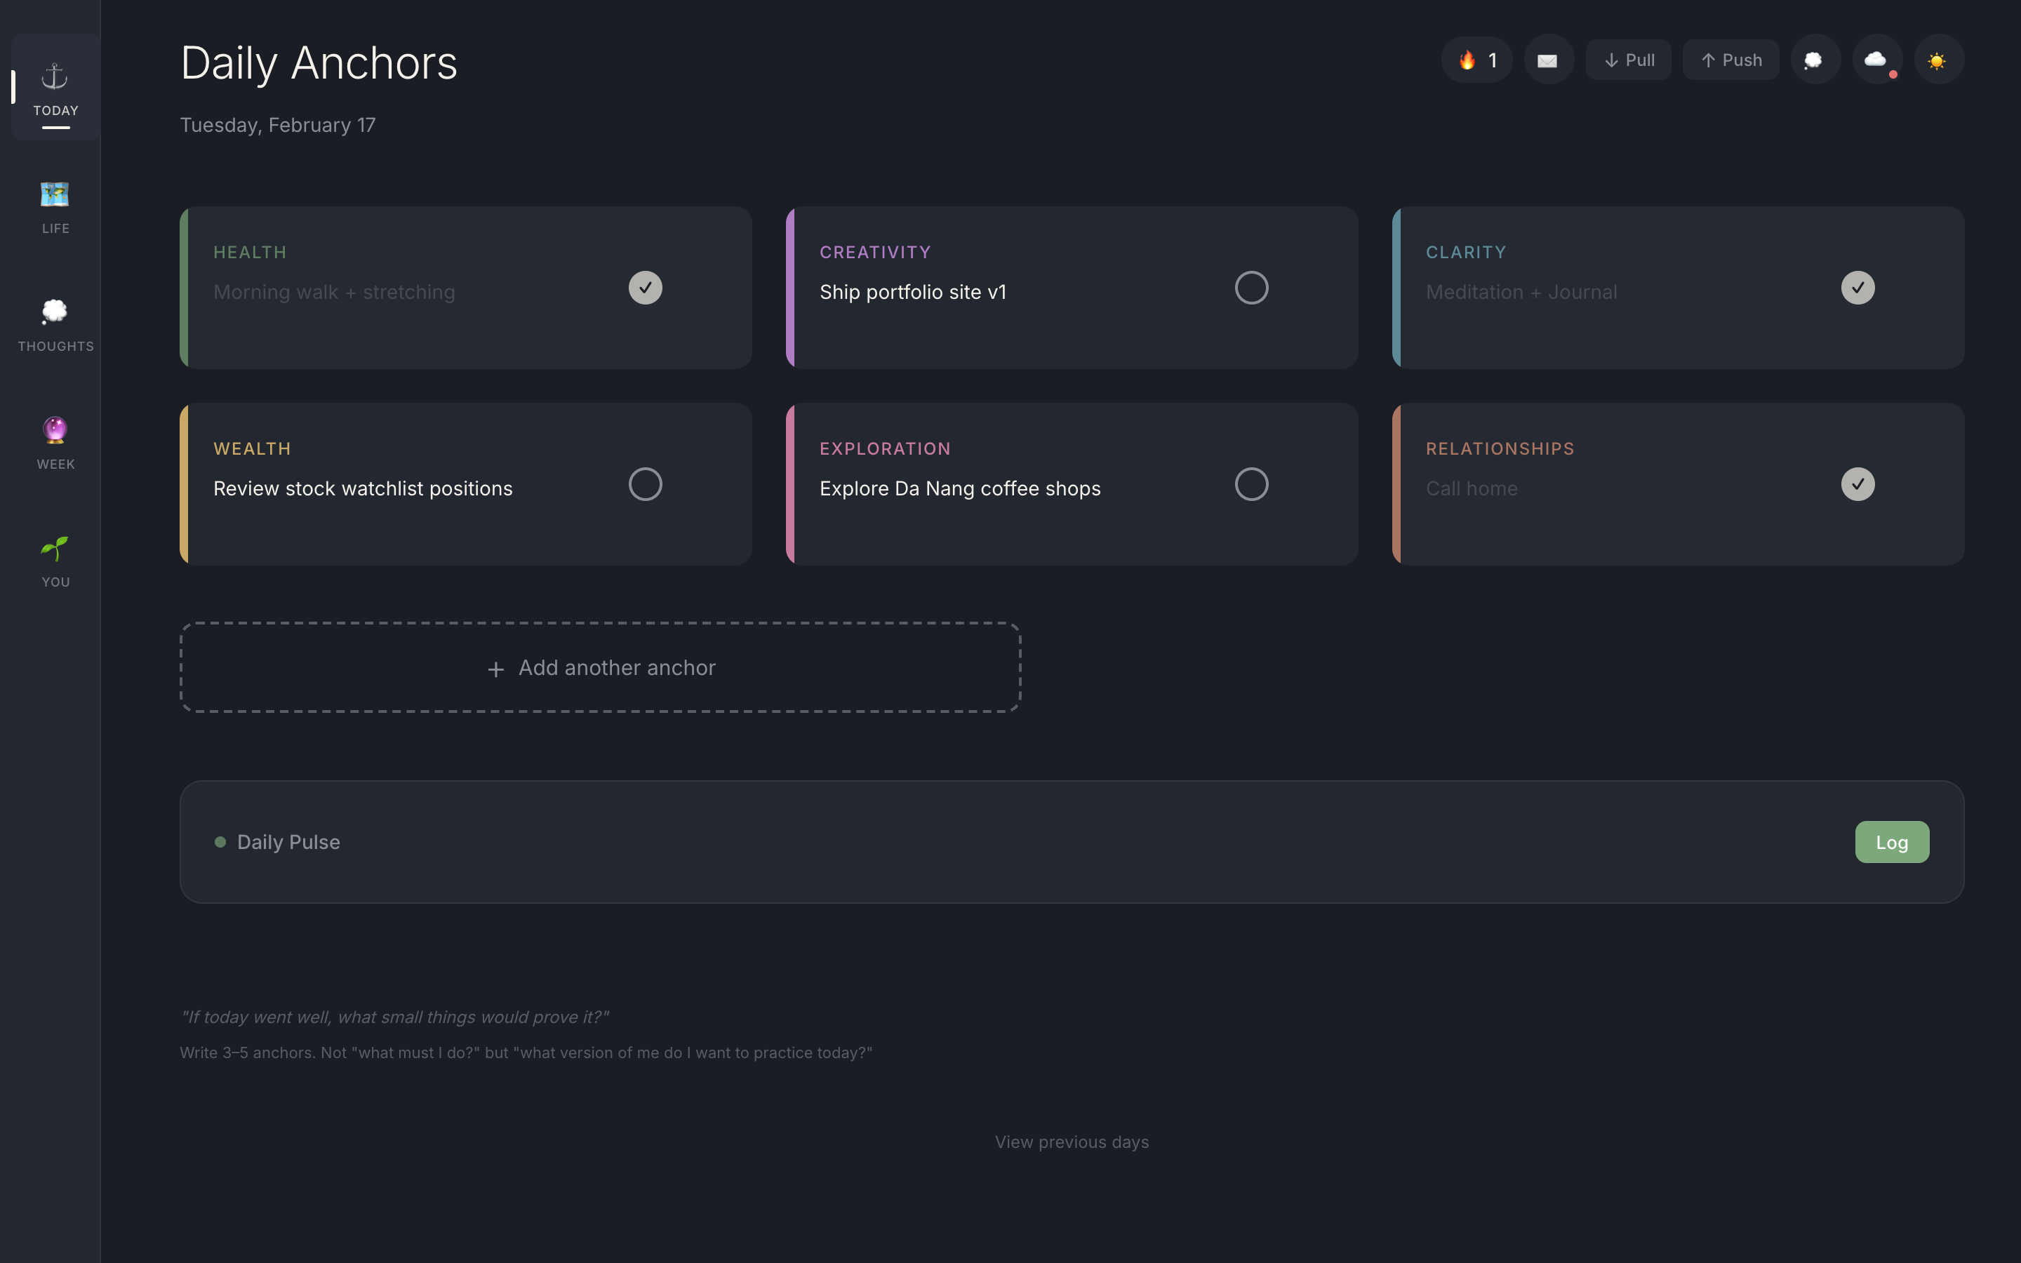The height and width of the screenshot is (1263, 2021).
Task: Click the Push button
Action: [x=1730, y=60]
